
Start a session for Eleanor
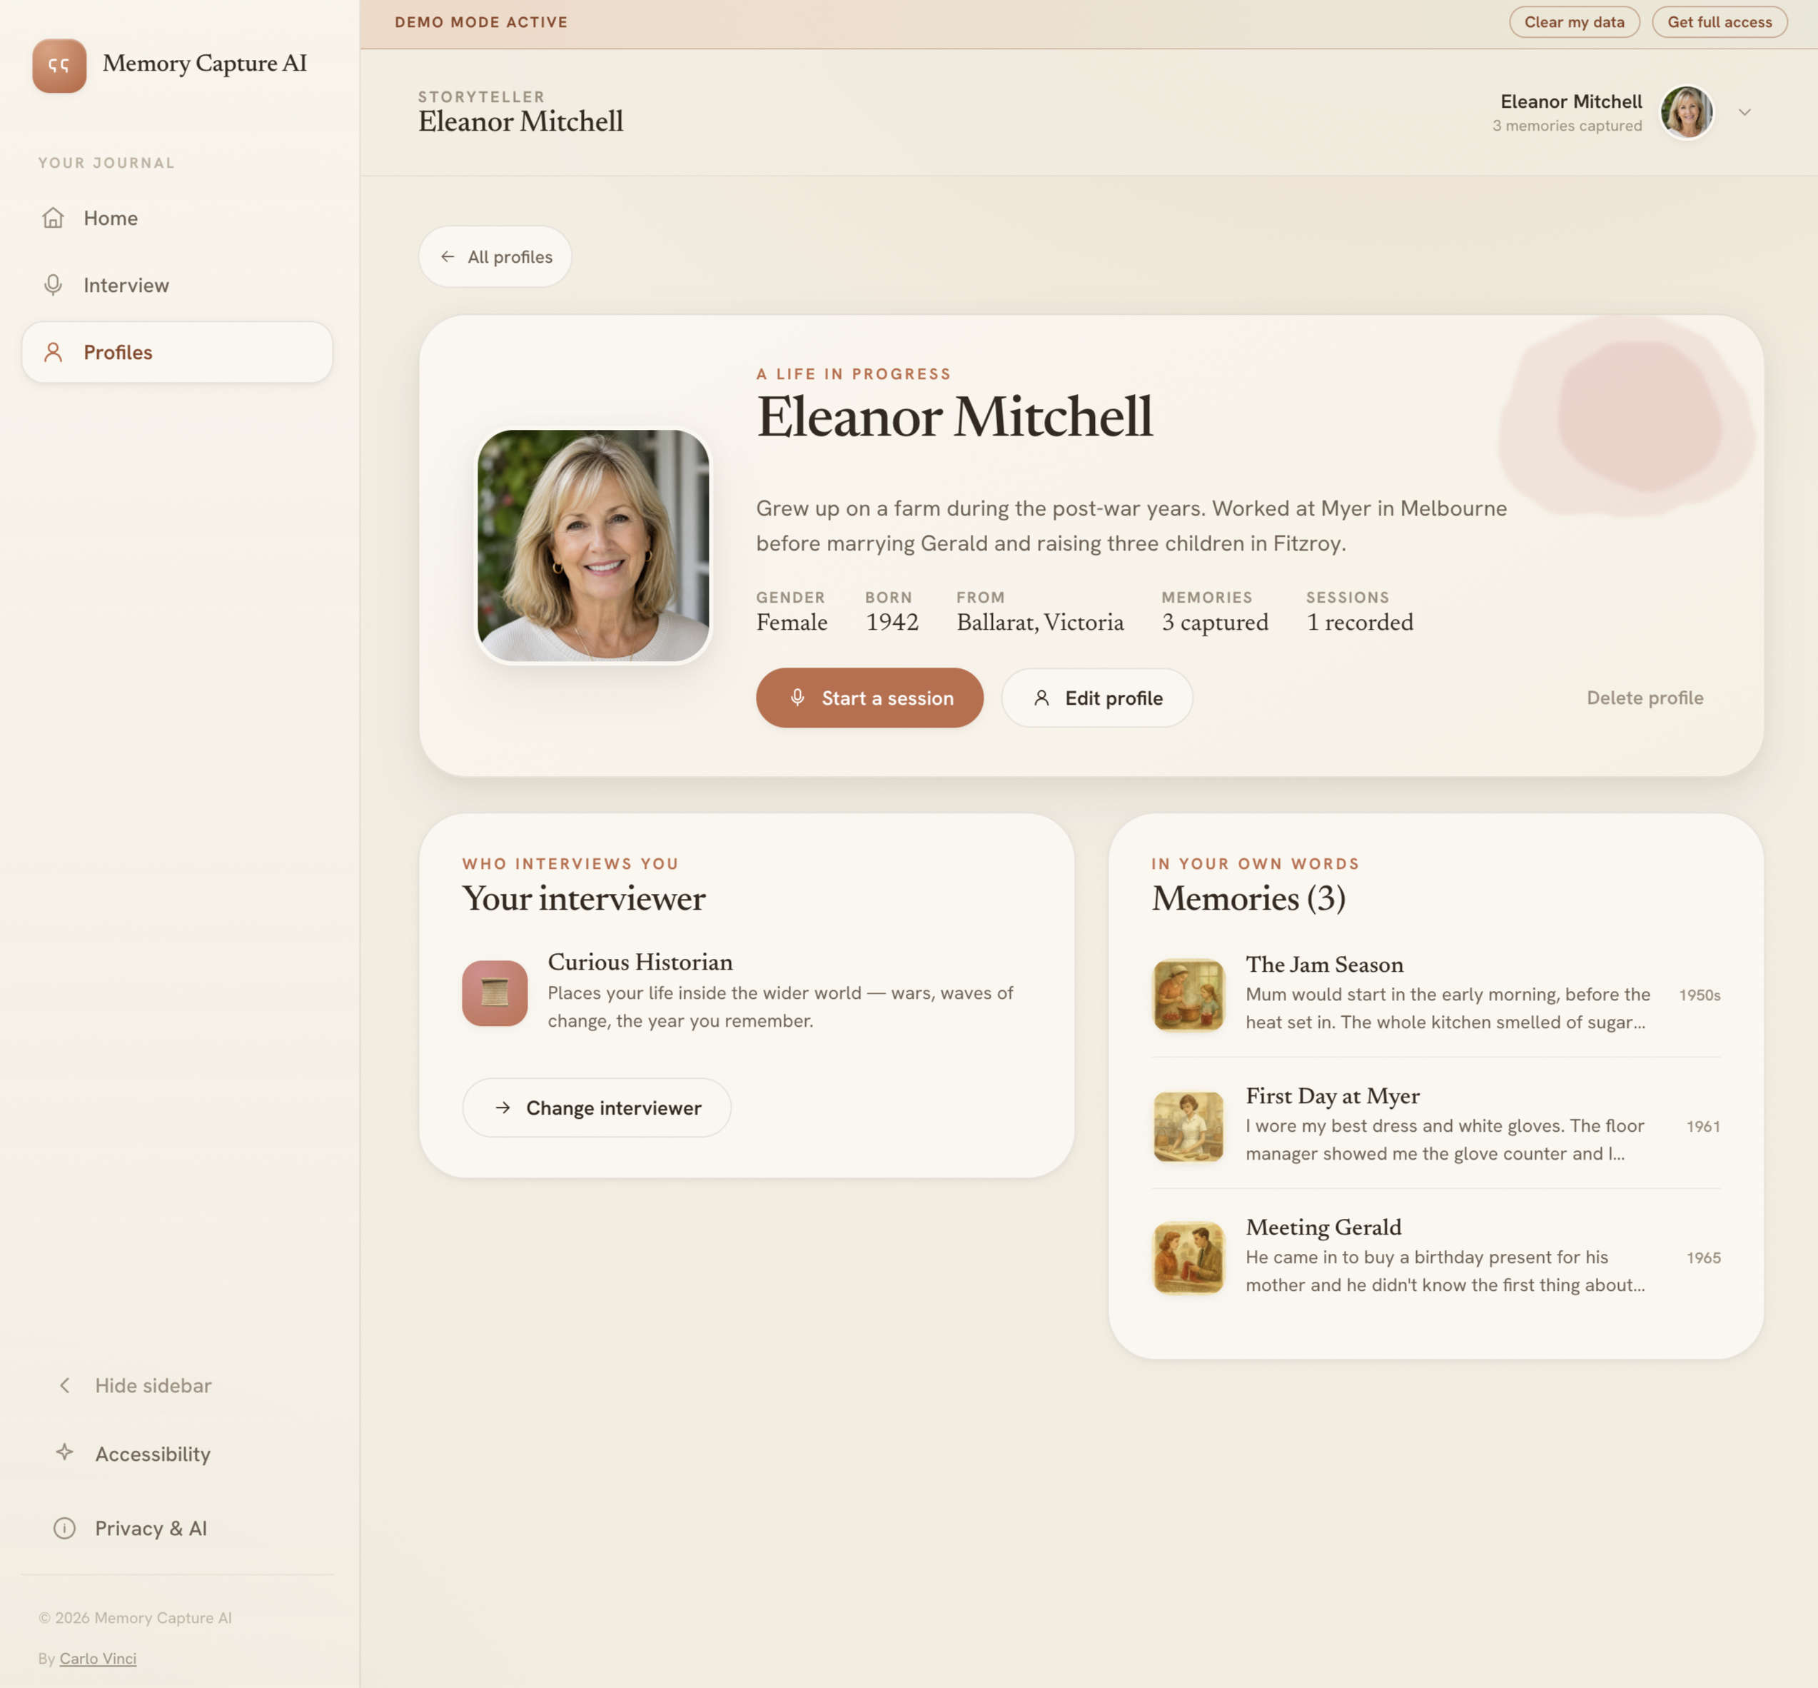click(x=869, y=698)
